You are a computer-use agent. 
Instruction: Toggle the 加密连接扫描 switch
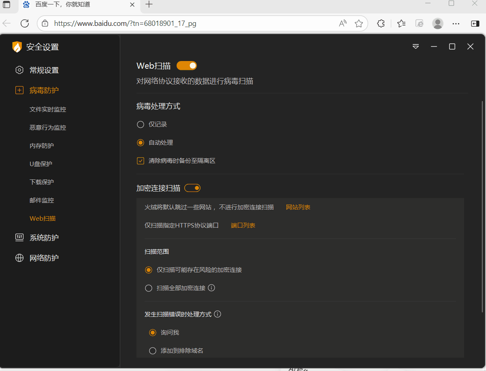(192, 188)
